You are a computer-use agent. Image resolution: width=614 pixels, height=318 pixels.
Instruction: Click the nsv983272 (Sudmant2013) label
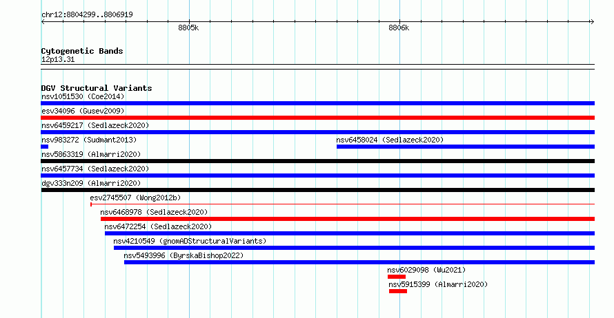[89, 140]
